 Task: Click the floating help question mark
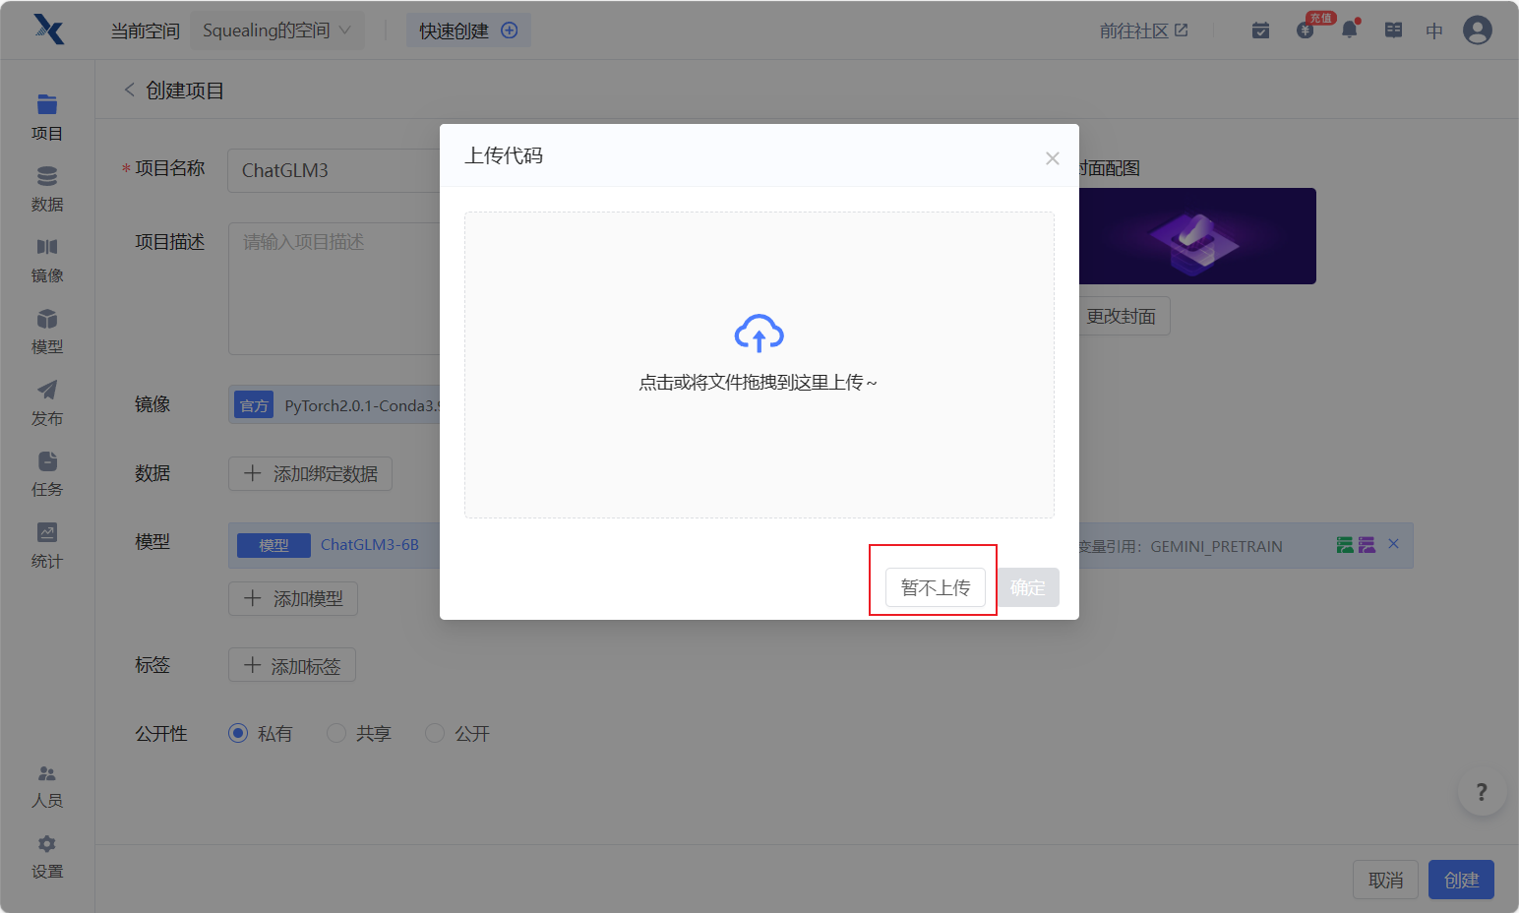(x=1482, y=792)
